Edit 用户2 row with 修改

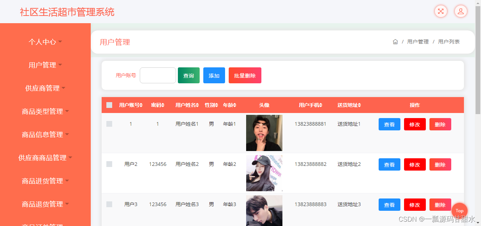(x=415, y=164)
